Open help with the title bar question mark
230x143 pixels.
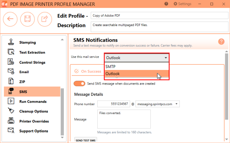pyautogui.click(x=166, y=4)
